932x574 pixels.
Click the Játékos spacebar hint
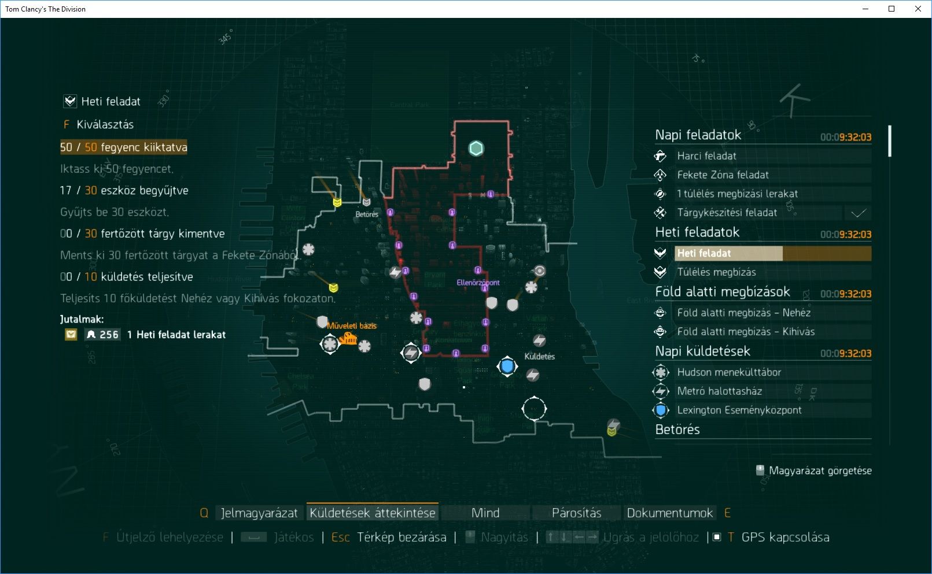277,538
